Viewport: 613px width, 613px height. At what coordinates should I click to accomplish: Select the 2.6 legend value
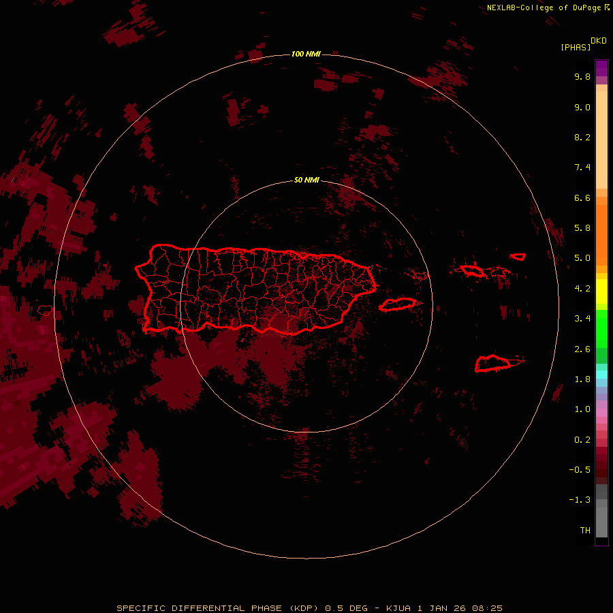point(582,349)
